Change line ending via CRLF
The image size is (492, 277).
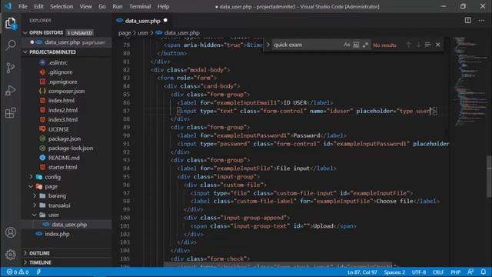coord(438,272)
